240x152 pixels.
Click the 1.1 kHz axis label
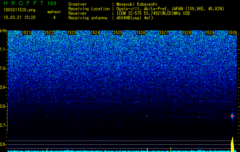[3, 49]
